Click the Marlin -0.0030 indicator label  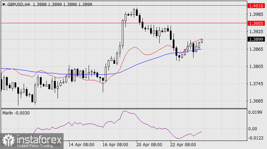tap(16, 113)
